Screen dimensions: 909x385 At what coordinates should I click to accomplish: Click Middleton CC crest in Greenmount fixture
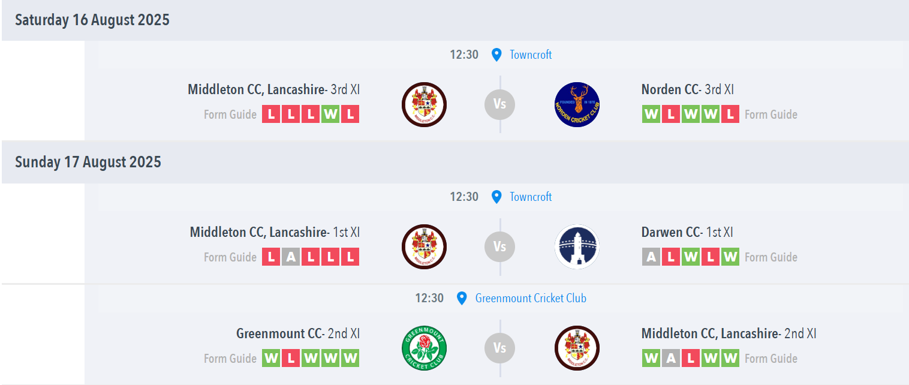pos(577,348)
